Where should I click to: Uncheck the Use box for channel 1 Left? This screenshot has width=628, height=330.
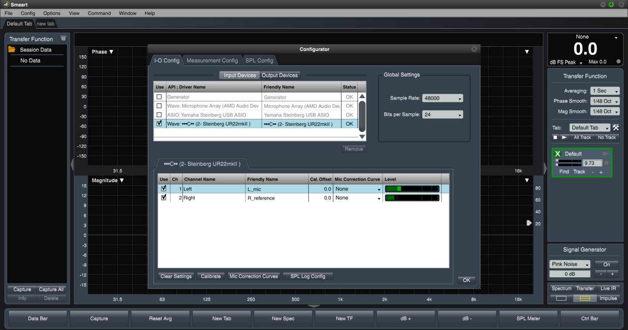click(x=164, y=188)
